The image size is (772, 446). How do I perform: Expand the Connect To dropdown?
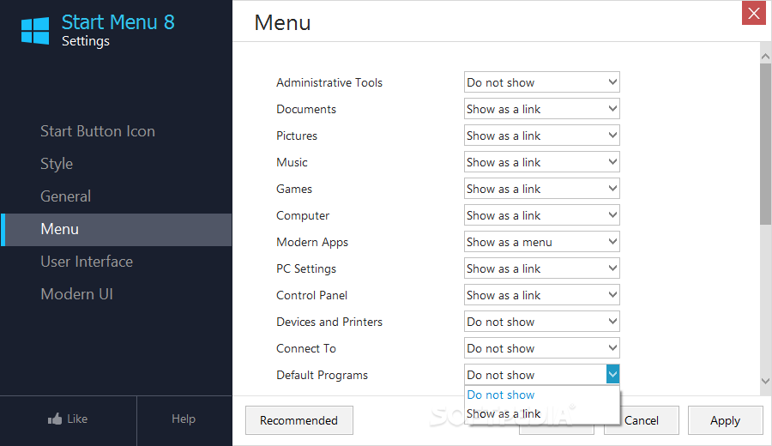tap(541, 348)
